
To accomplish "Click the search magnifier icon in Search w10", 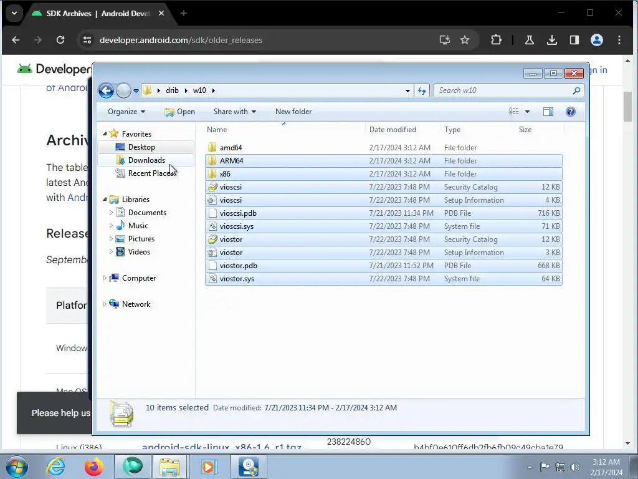I will 576,90.
